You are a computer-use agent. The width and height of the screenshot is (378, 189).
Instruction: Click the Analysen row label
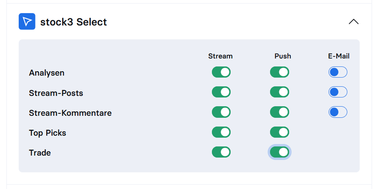tap(47, 73)
